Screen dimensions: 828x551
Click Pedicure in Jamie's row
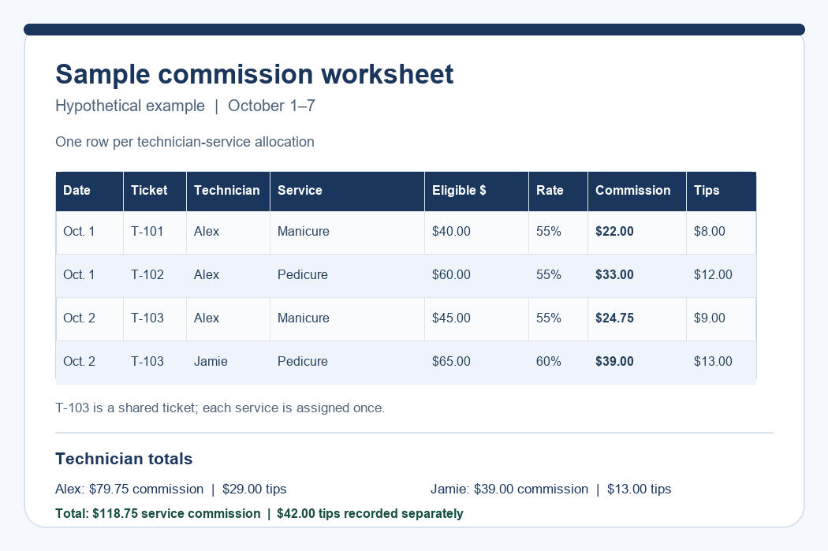click(303, 362)
